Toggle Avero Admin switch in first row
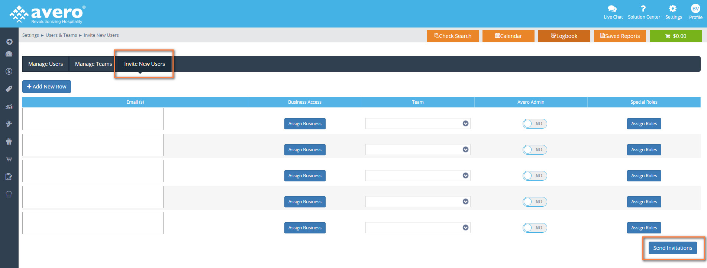707x268 pixels. 535,124
